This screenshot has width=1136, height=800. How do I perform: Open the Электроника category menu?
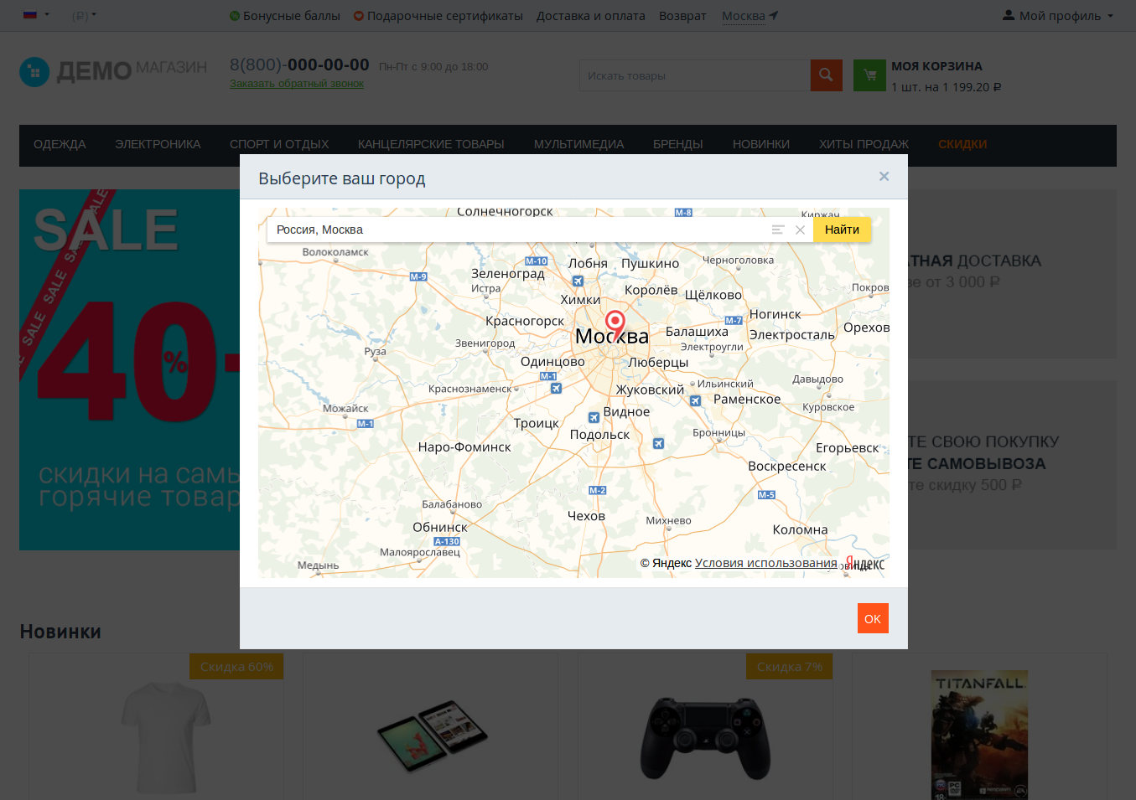(x=158, y=144)
